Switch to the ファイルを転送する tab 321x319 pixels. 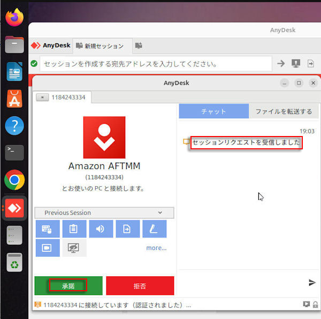point(284,111)
